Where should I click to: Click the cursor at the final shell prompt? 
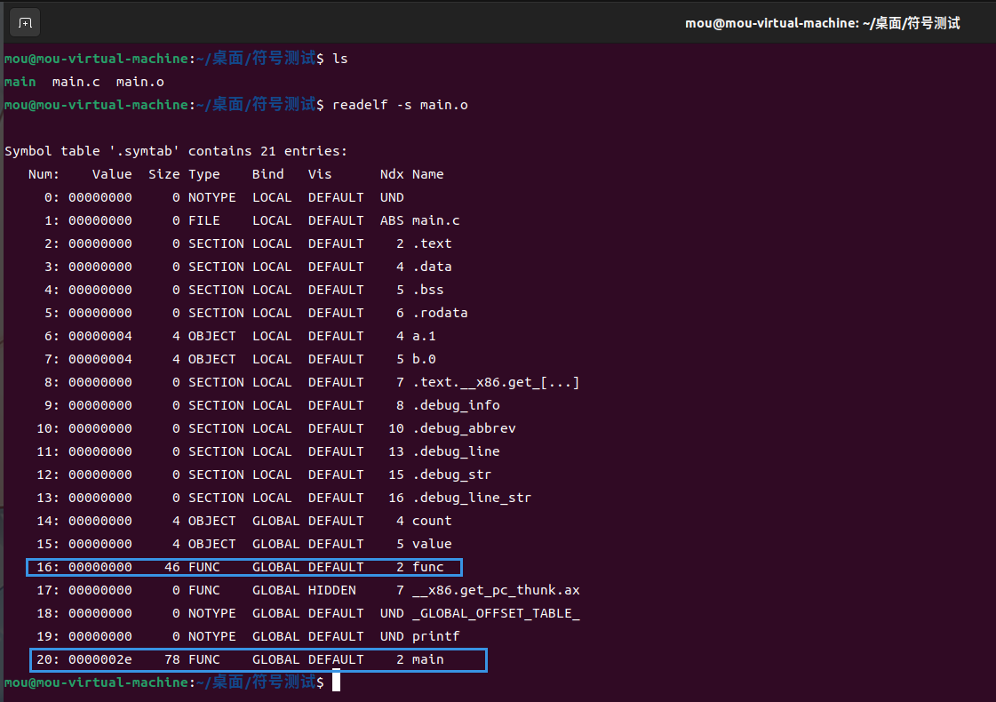(x=336, y=682)
